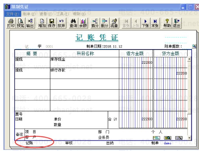Select 库存现金 subject name cell
The height and width of the screenshot is (151, 199).
(x=85, y=63)
